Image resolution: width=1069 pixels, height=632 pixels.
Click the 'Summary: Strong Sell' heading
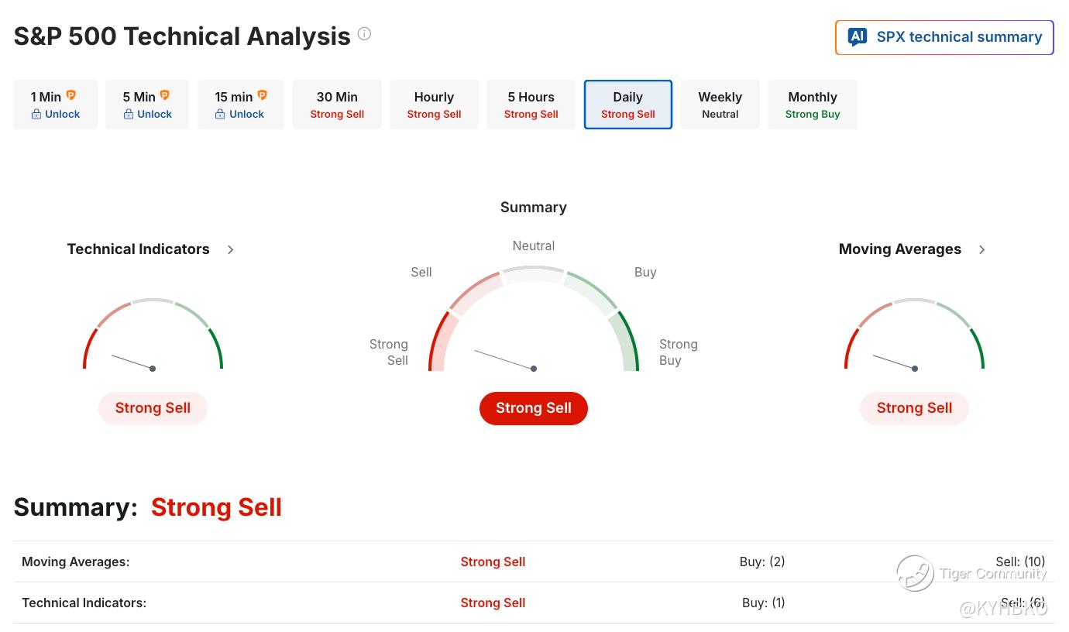[x=147, y=507]
